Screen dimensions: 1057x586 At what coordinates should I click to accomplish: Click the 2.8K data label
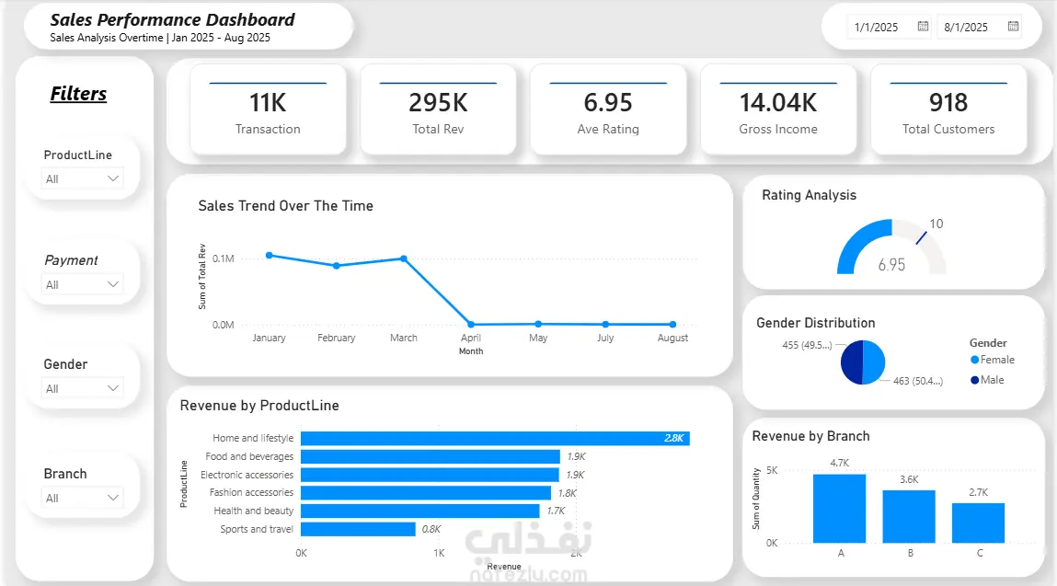pos(673,438)
